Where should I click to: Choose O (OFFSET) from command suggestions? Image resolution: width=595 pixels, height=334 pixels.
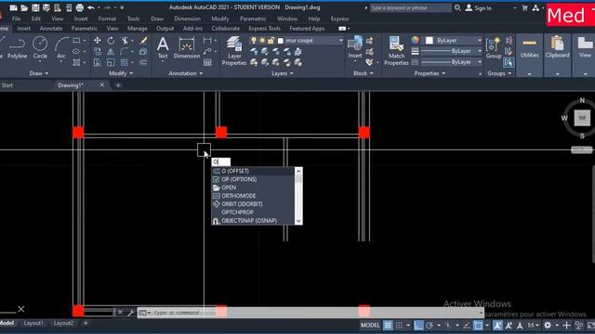[253, 171]
